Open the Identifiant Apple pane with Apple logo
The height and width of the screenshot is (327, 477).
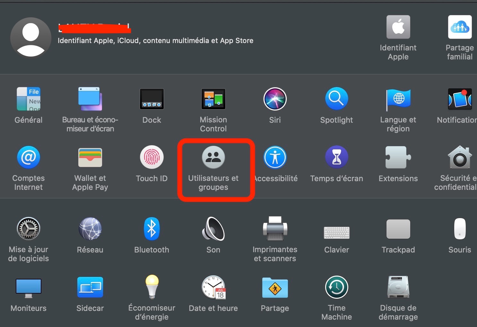tap(398, 27)
